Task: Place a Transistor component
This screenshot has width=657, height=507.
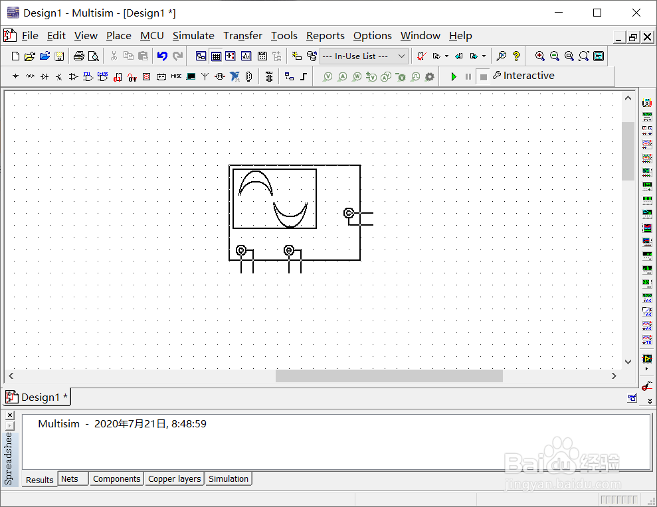Action: 59,76
